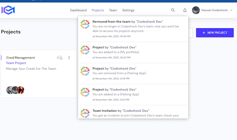Click the app logo in the header
This screenshot has width=237, height=140.
click(8, 10)
